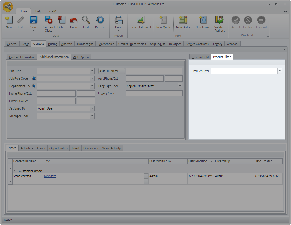This screenshot has width=291, height=225.
Task: Run Validate Address tool
Action: click(220, 20)
